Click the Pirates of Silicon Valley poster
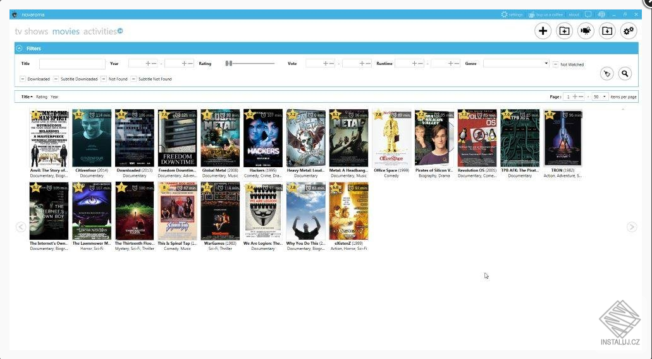652x359 pixels. point(434,138)
